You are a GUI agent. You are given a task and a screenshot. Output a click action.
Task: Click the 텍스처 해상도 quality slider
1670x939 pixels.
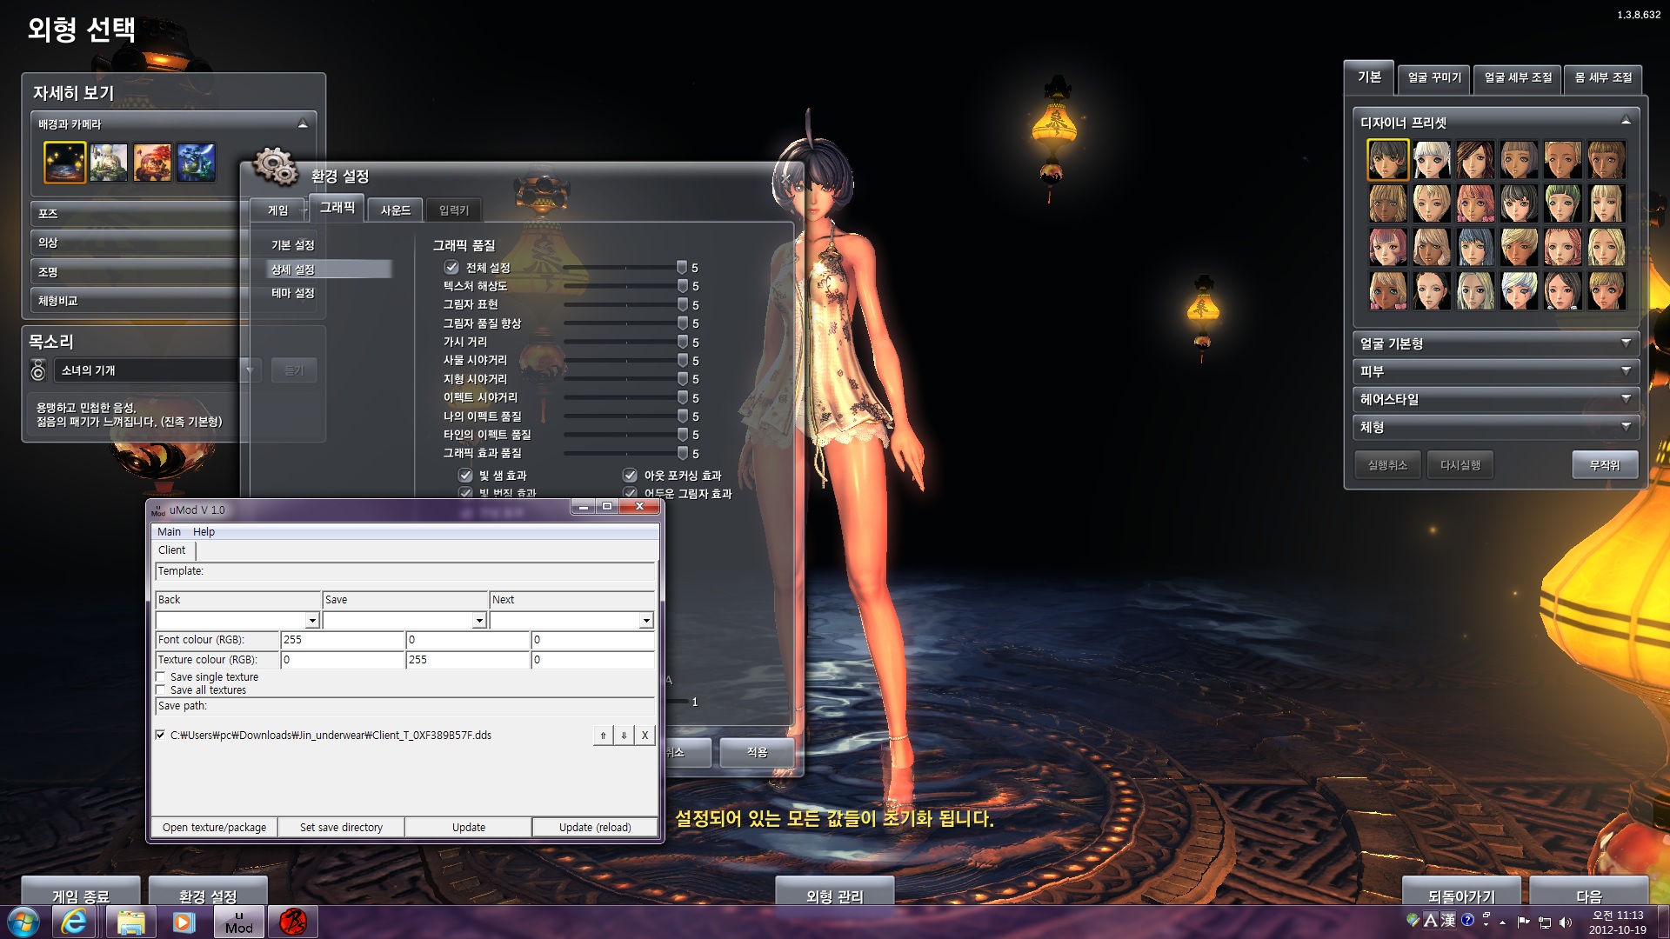pos(622,286)
